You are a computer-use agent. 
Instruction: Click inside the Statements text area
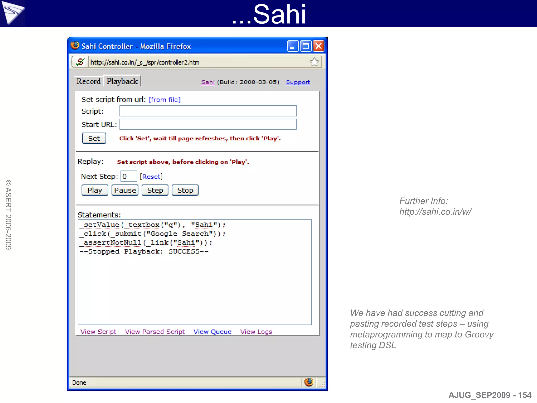tap(195, 272)
